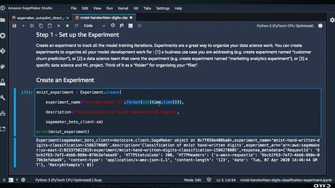This screenshot has height=188, width=335.
Task: Click the print(mnist_experiment) code line
Action: click(x=63, y=132)
